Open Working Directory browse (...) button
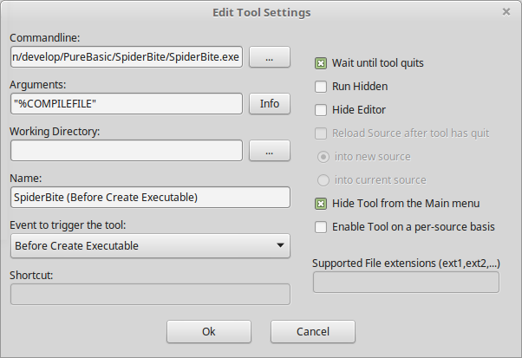The width and height of the screenshot is (522, 358). click(270, 151)
